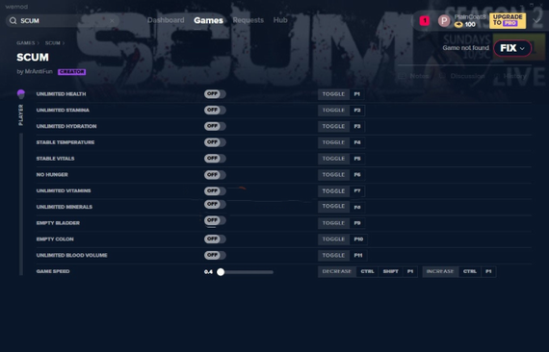The width and height of the screenshot is (549, 352).
Task: Switch to the Games tab
Action: coord(208,20)
